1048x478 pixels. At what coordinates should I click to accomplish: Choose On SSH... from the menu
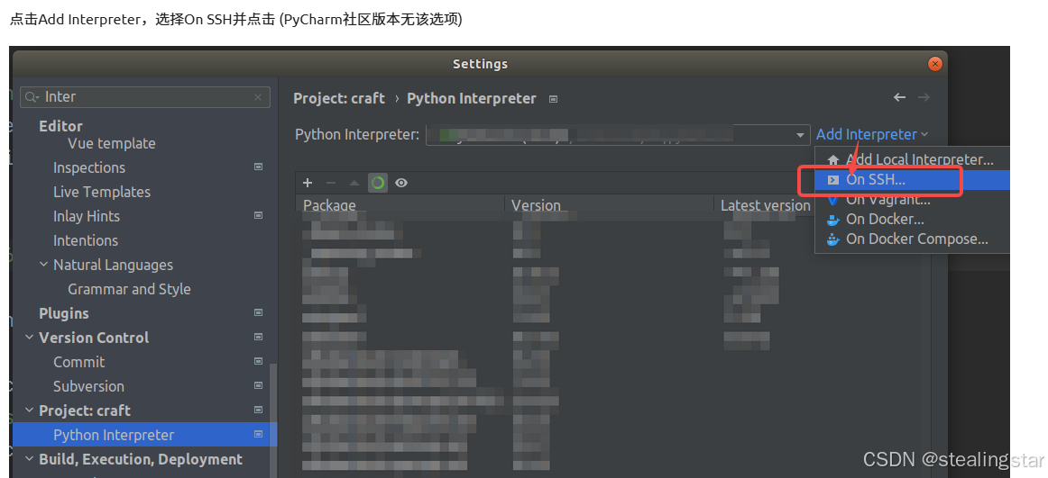click(x=912, y=180)
